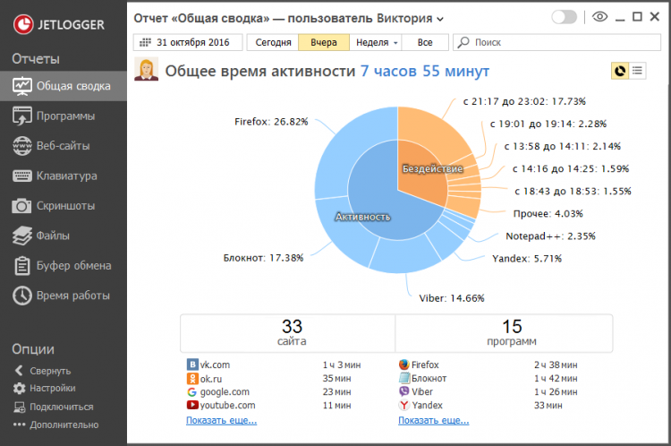Switch to list view
This screenshot has width=671, height=446.
coord(637,71)
